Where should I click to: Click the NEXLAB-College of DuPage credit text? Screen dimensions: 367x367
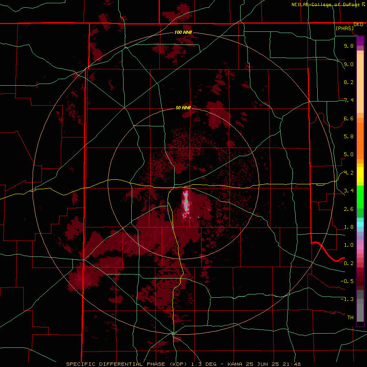coord(325,4)
